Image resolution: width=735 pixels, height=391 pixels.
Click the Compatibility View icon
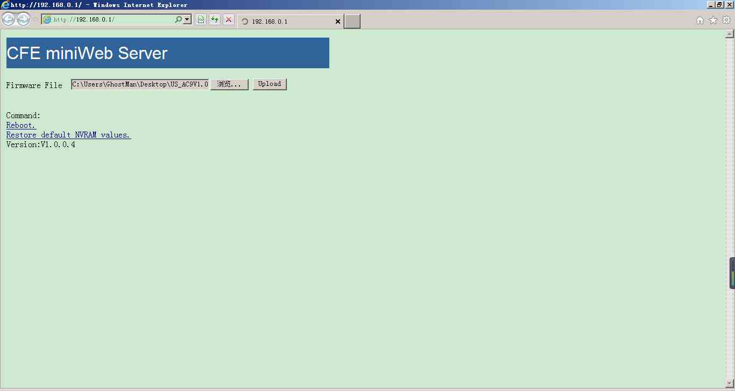[x=201, y=20]
